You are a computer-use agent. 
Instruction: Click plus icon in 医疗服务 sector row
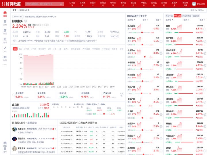point(205,41)
